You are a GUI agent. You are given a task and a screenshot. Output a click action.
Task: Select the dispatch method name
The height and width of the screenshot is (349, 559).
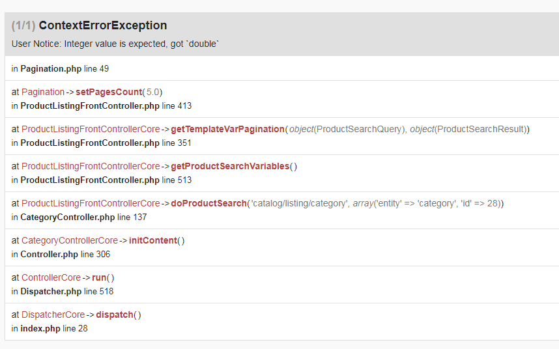tap(114, 314)
